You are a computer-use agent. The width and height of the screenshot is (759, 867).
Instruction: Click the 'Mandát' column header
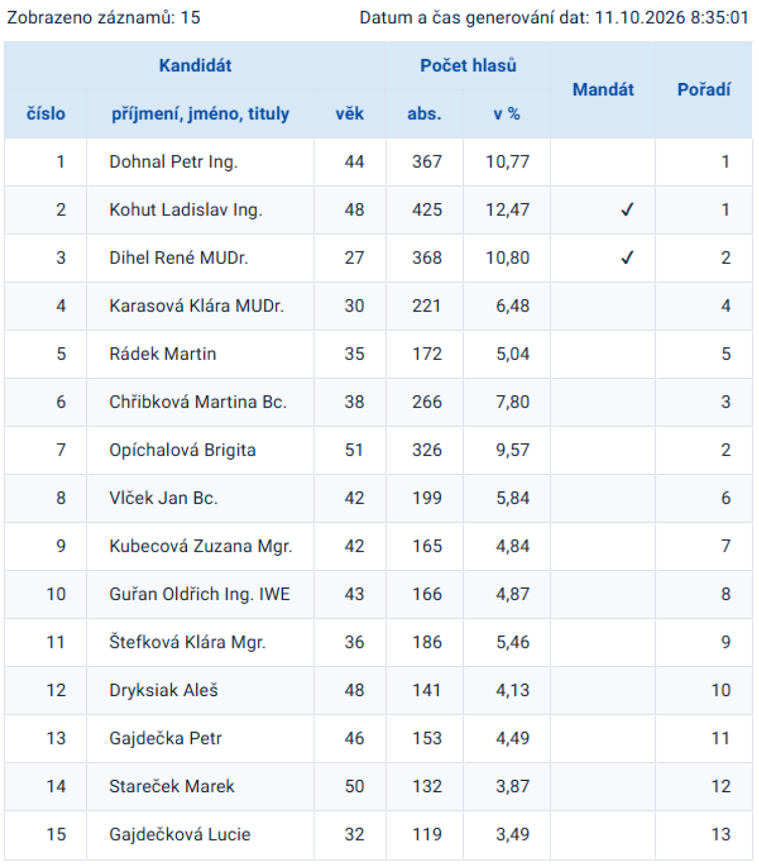[x=603, y=90]
